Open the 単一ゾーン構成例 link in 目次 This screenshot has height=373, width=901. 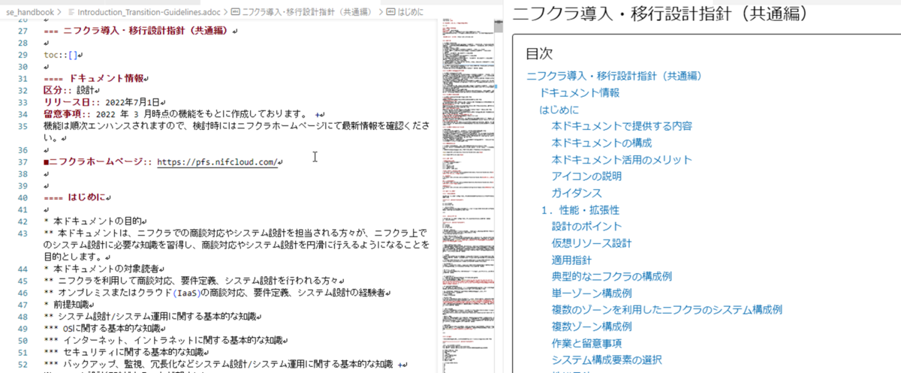(x=592, y=293)
